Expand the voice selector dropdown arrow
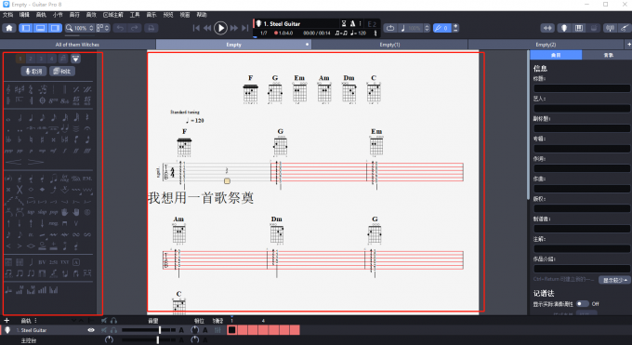Screen dimensions: 632x345 [75, 59]
